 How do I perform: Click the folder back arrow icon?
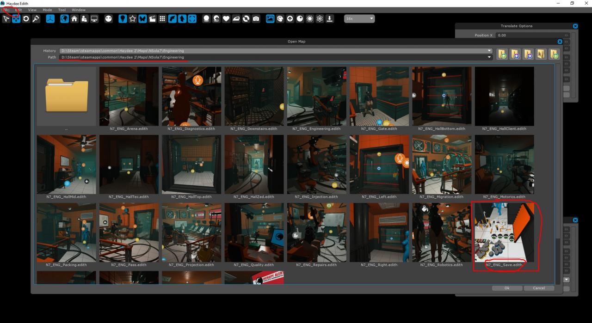tap(515, 55)
